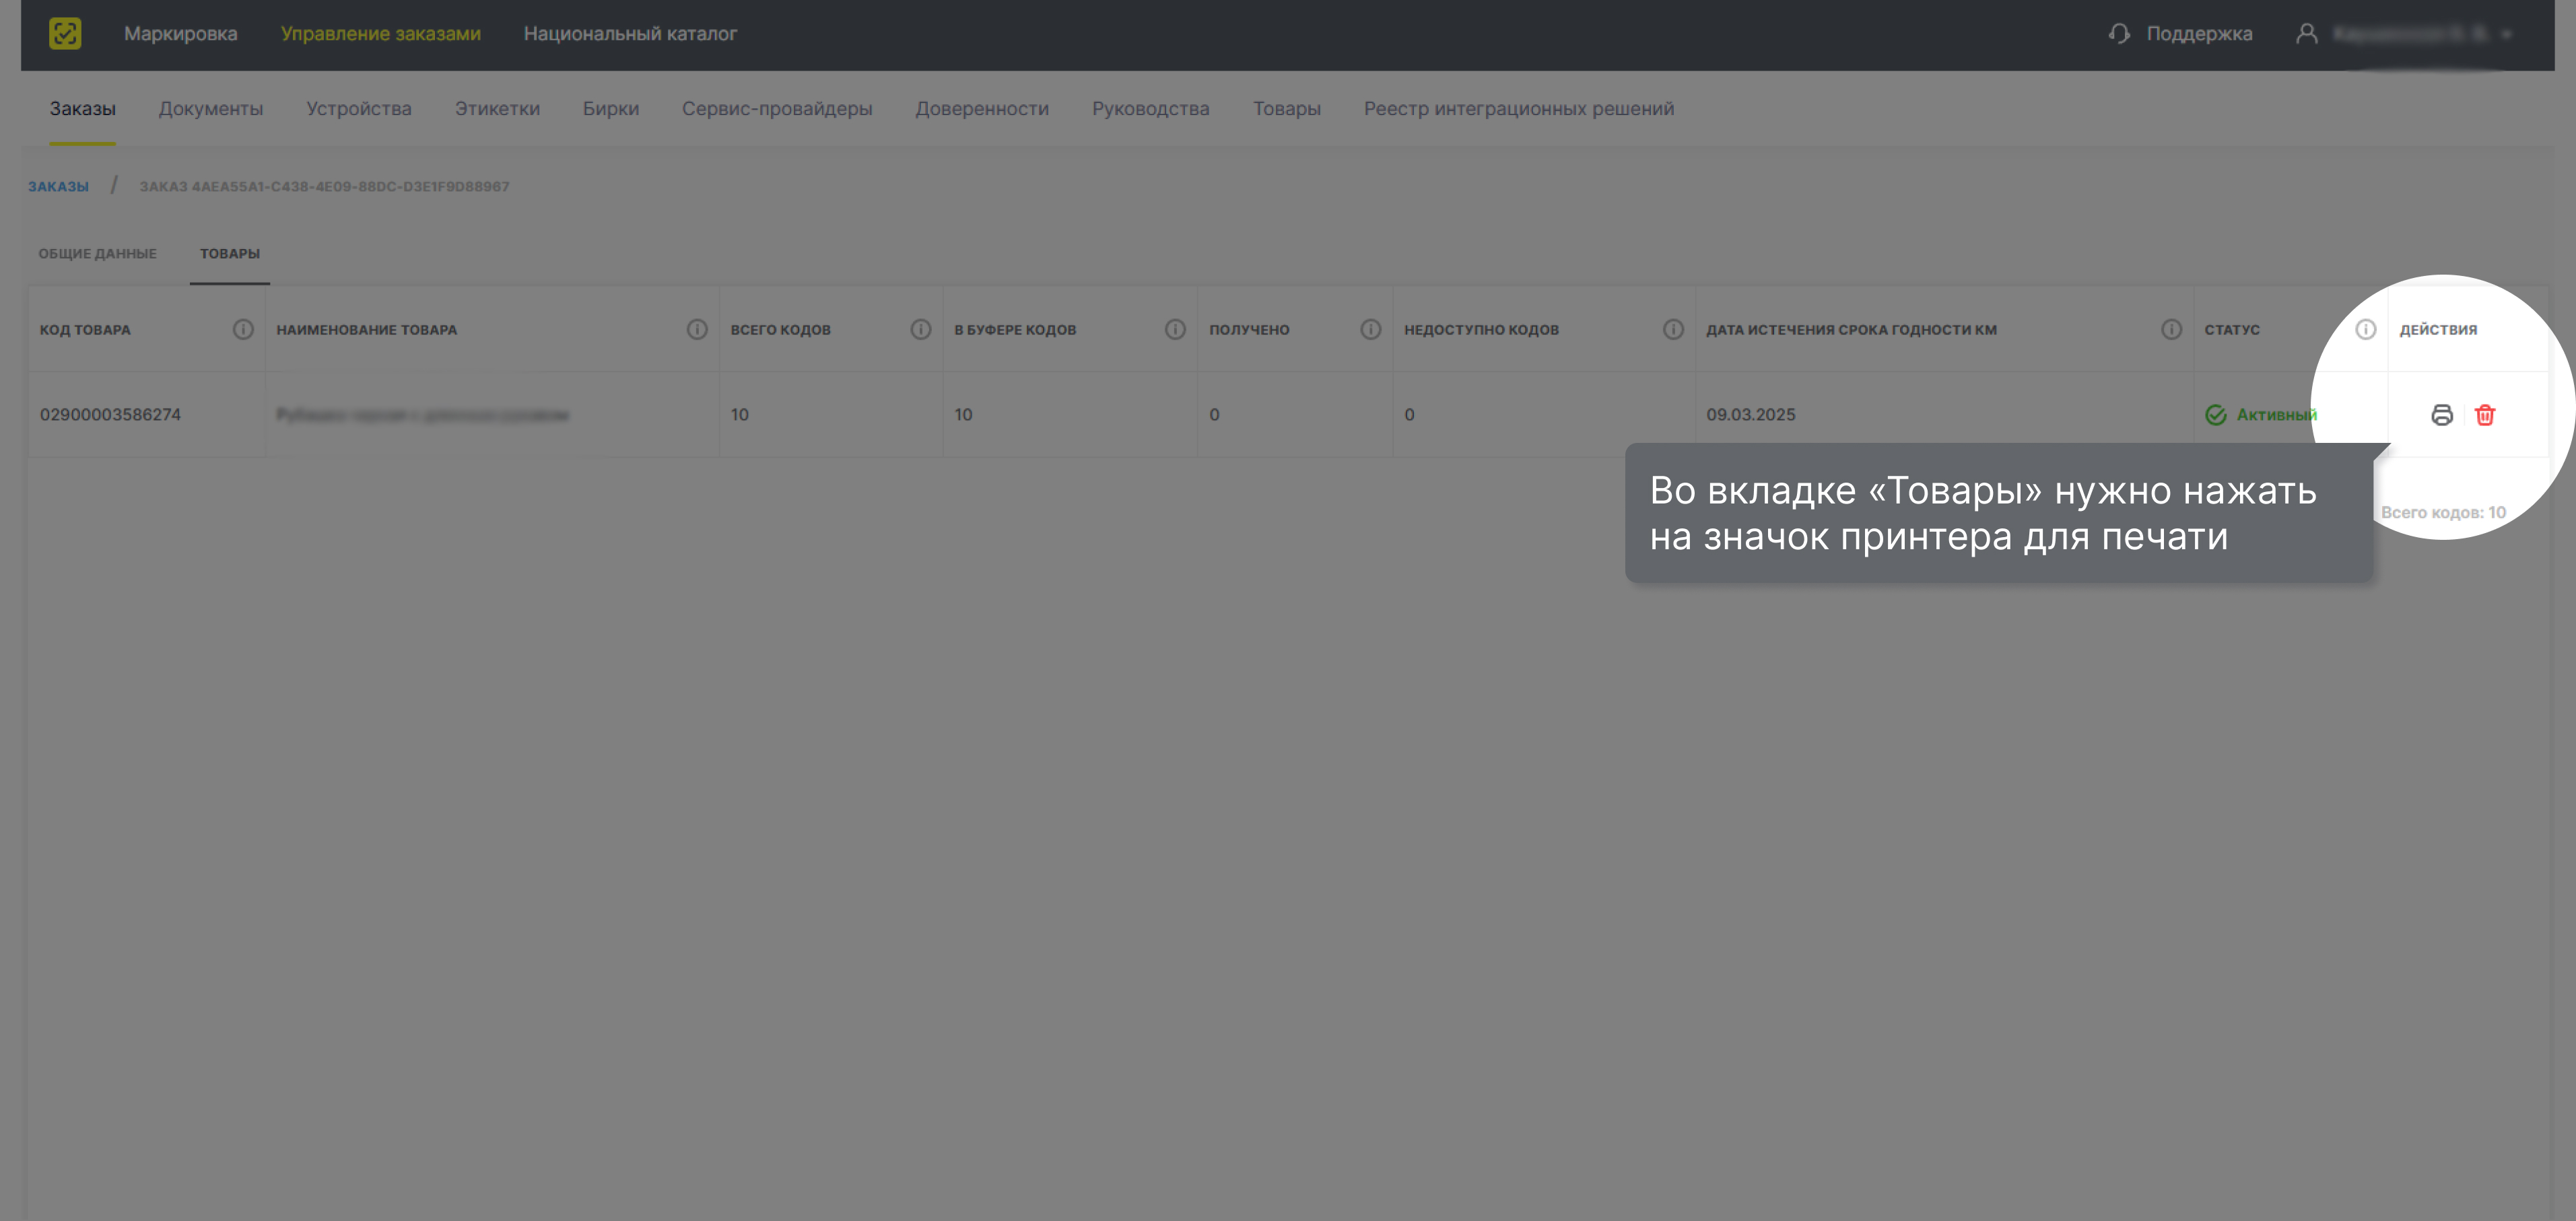This screenshot has width=2576, height=1221.
Task: Open Этикетки section
Action: (x=497, y=108)
